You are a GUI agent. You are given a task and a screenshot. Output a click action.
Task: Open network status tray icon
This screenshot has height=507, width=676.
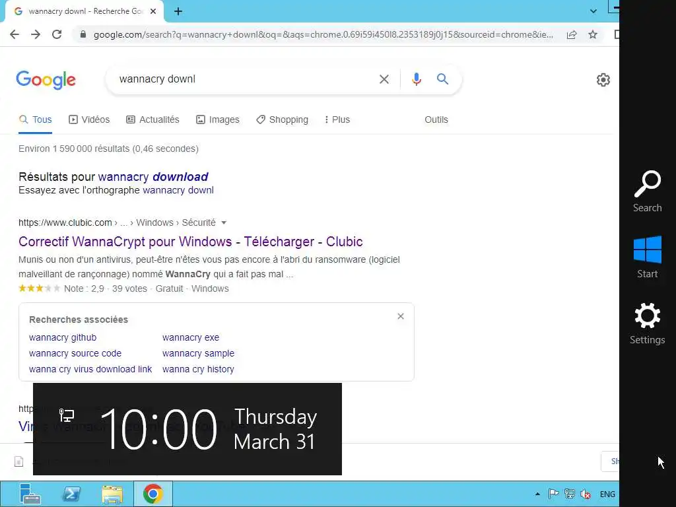pyautogui.click(x=570, y=494)
